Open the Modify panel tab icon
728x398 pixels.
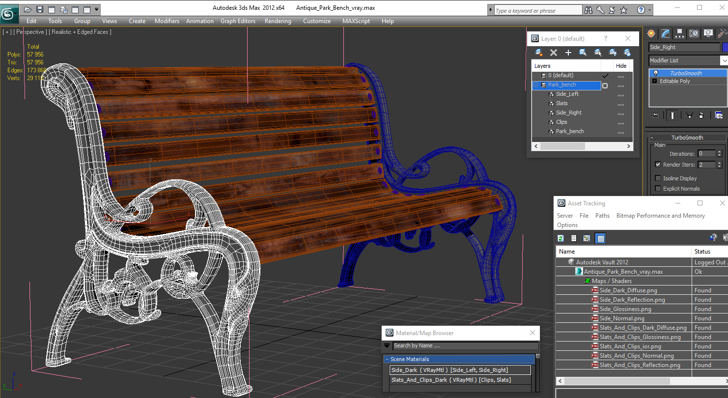point(666,33)
